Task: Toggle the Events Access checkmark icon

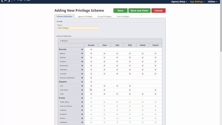Action: (x=91, y=98)
